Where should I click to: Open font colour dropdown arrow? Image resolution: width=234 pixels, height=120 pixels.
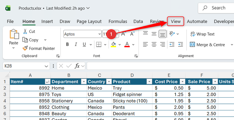click(133, 44)
